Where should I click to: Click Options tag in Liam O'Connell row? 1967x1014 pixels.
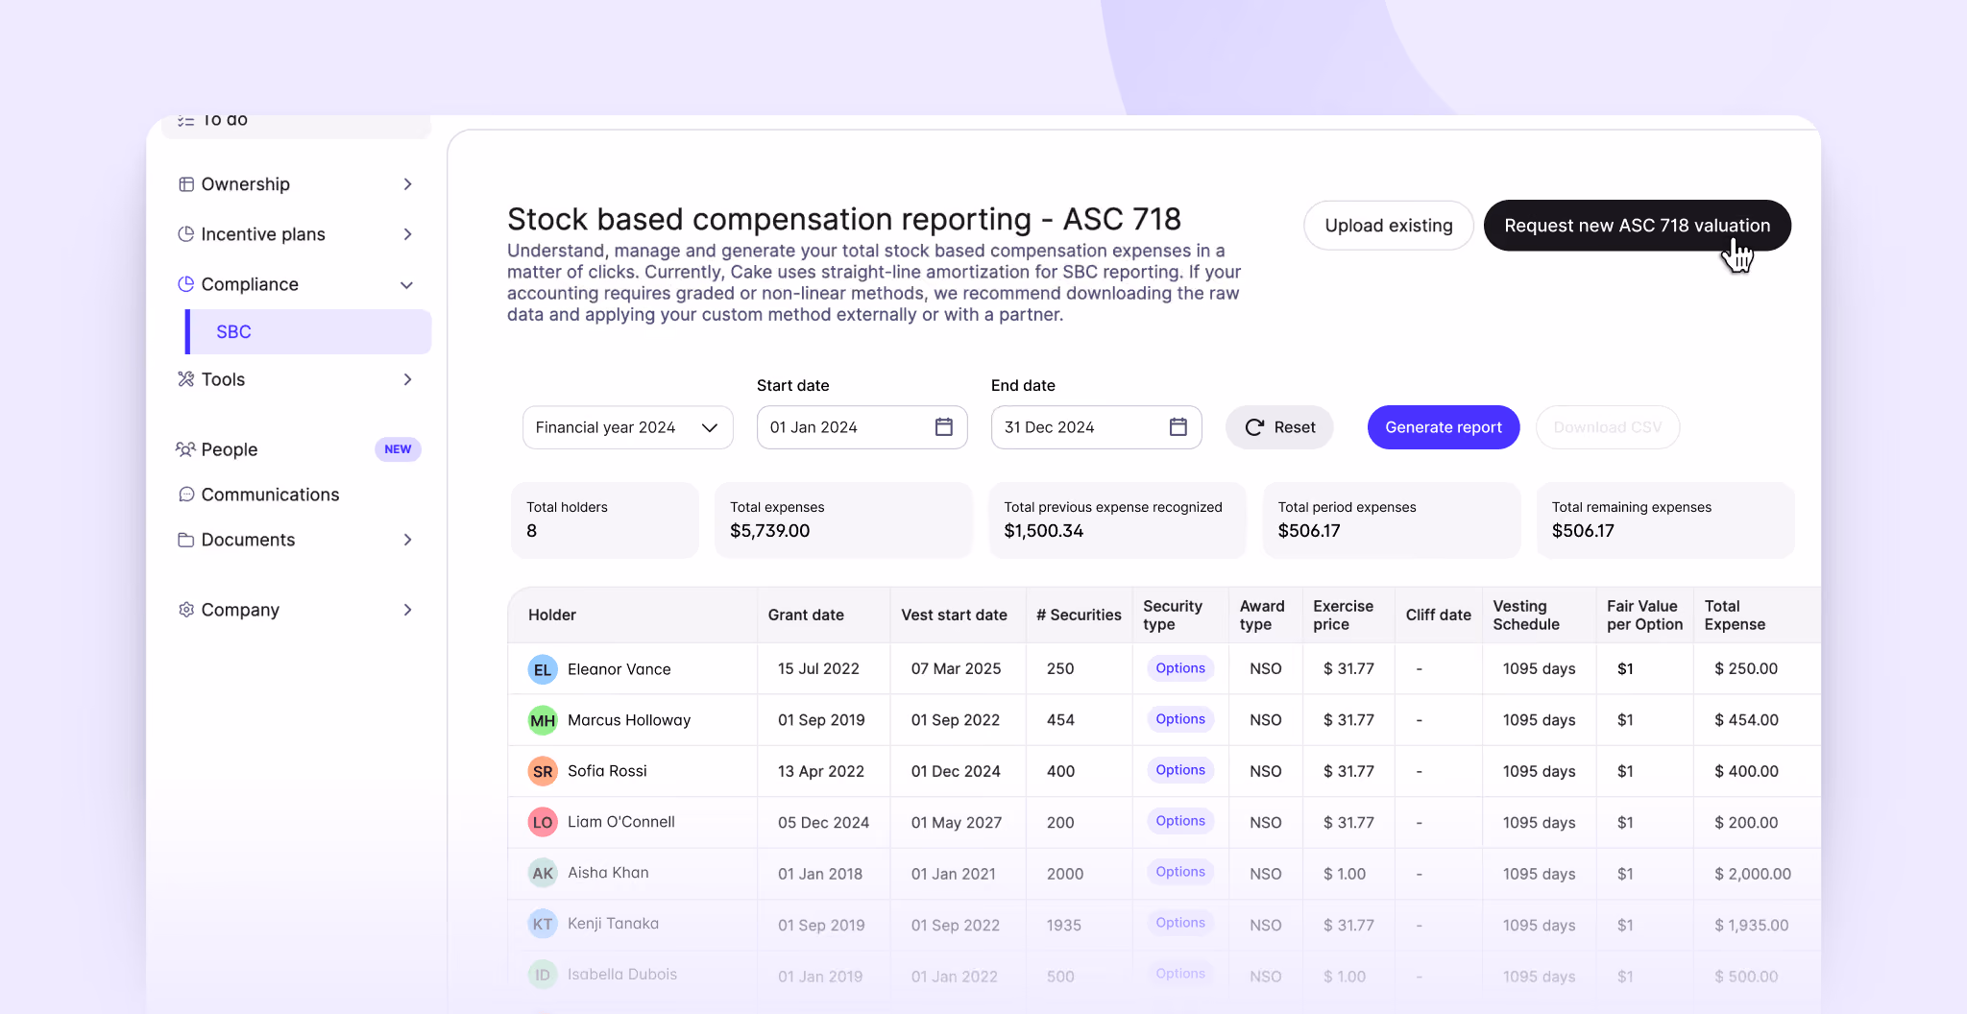pyautogui.click(x=1180, y=821)
